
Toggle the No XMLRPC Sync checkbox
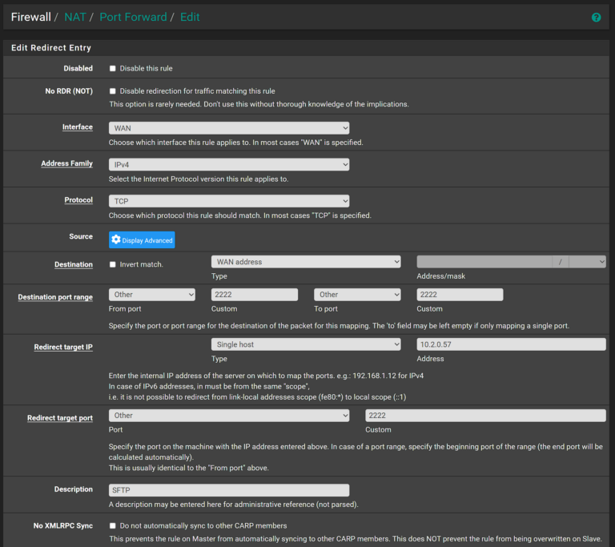point(113,525)
